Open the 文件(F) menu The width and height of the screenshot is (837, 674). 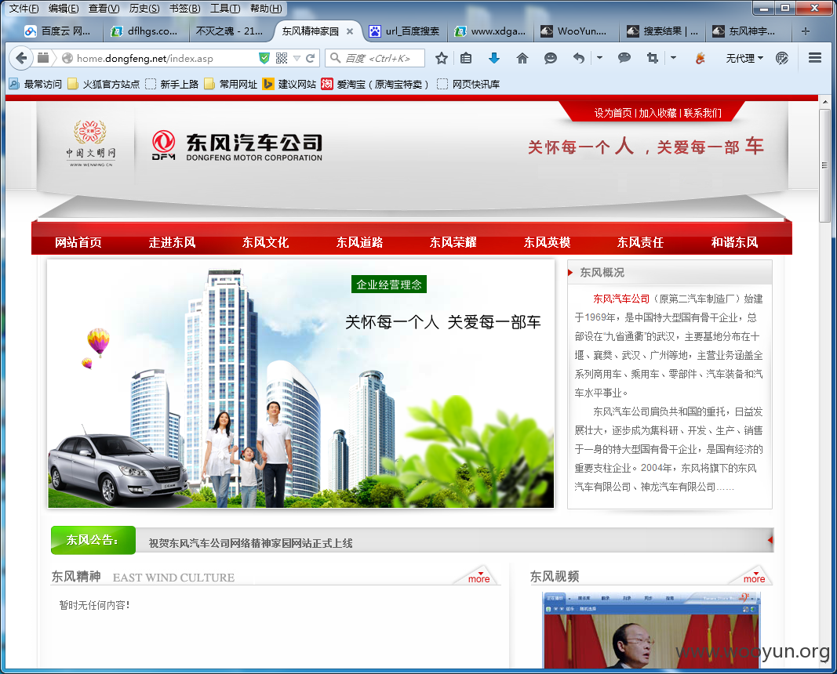[x=24, y=9]
